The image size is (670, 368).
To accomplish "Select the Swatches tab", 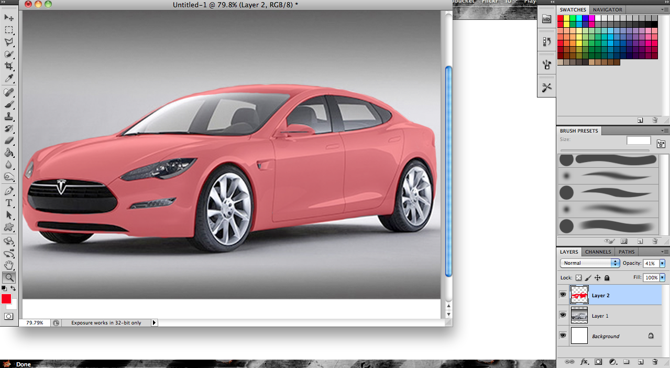I will tap(573, 9).
